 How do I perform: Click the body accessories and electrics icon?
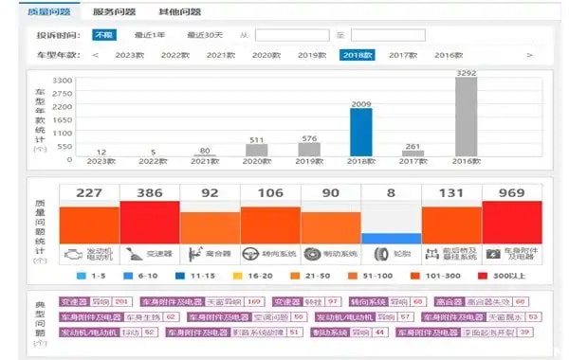493,254
